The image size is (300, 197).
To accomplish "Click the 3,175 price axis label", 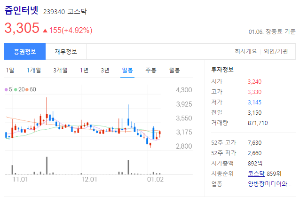I will pos(184,132).
